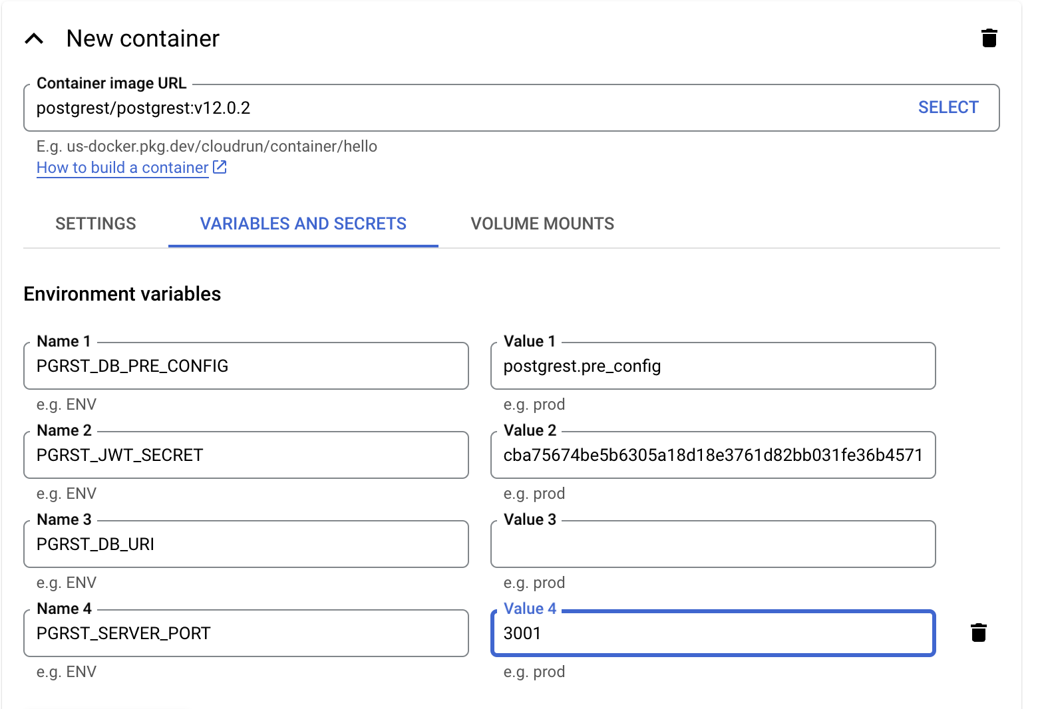Switch to the SETTINGS tab
The width and height of the screenshot is (1038, 709).
(96, 223)
